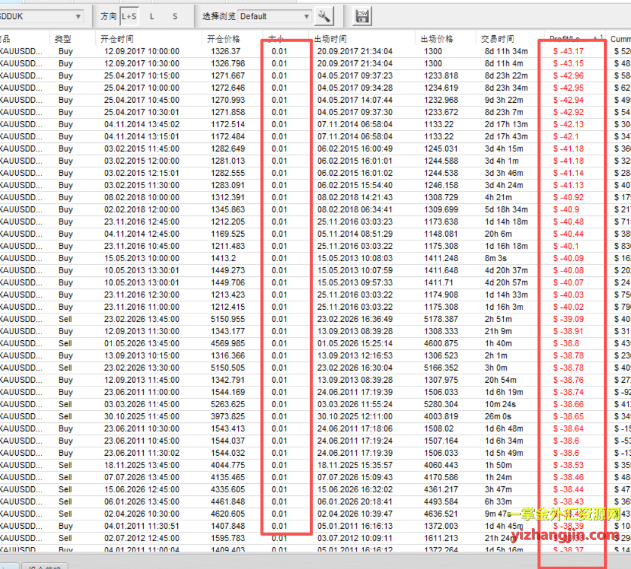Click open time 25.04.2017 10:15:00

pos(142,75)
